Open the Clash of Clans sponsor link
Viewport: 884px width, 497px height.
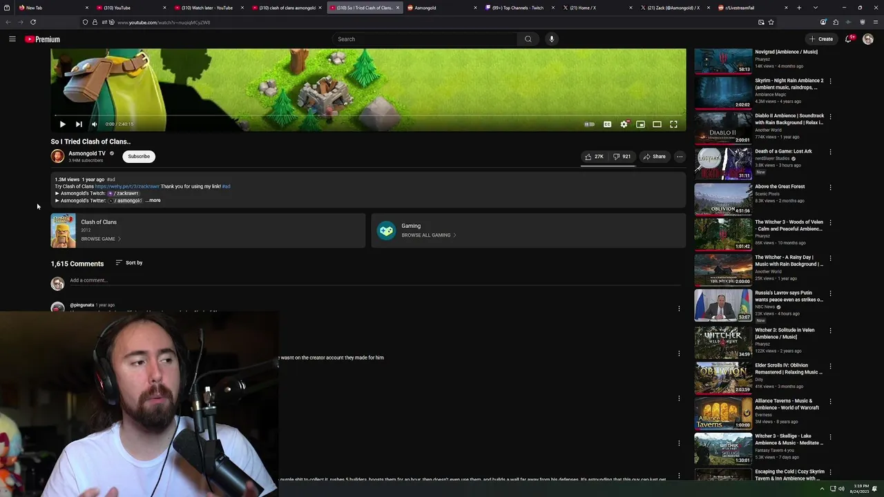(127, 186)
